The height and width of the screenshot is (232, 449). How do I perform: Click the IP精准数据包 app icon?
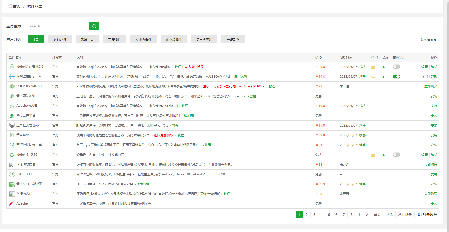point(12,165)
